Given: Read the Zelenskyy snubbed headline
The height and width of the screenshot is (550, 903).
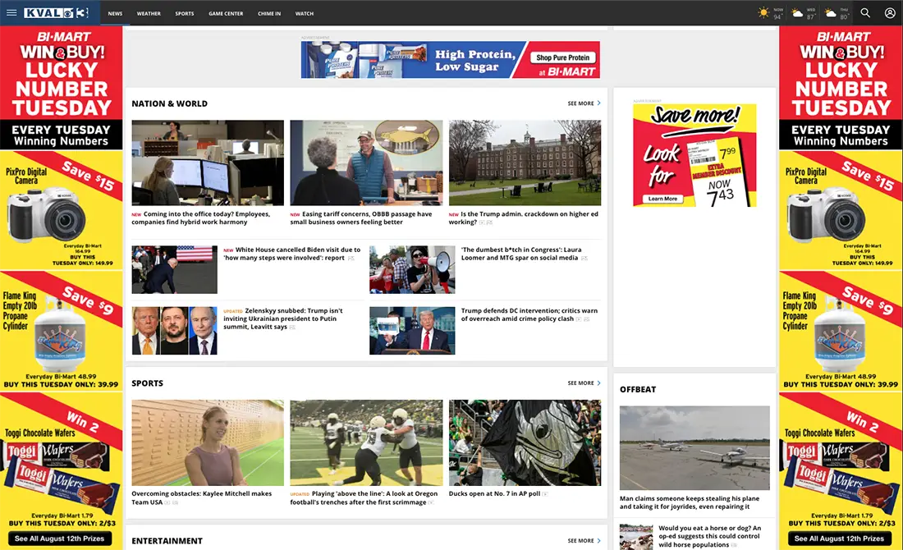Looking at the screenshot, I should [282, 319].
